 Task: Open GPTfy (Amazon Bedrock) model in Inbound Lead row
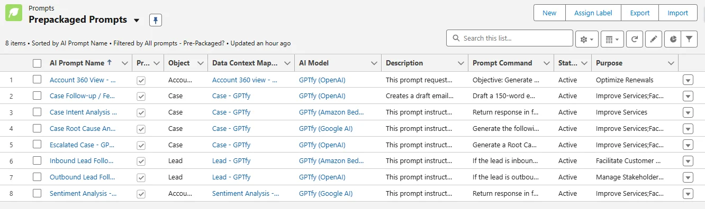click(331, 161)
